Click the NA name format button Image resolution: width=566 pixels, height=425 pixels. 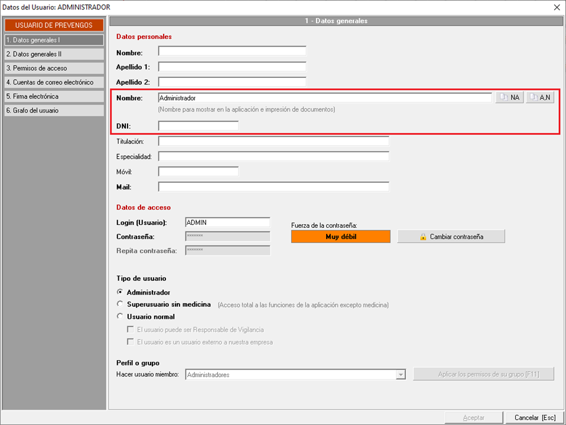pyautogui.click(x=509, y=98)
